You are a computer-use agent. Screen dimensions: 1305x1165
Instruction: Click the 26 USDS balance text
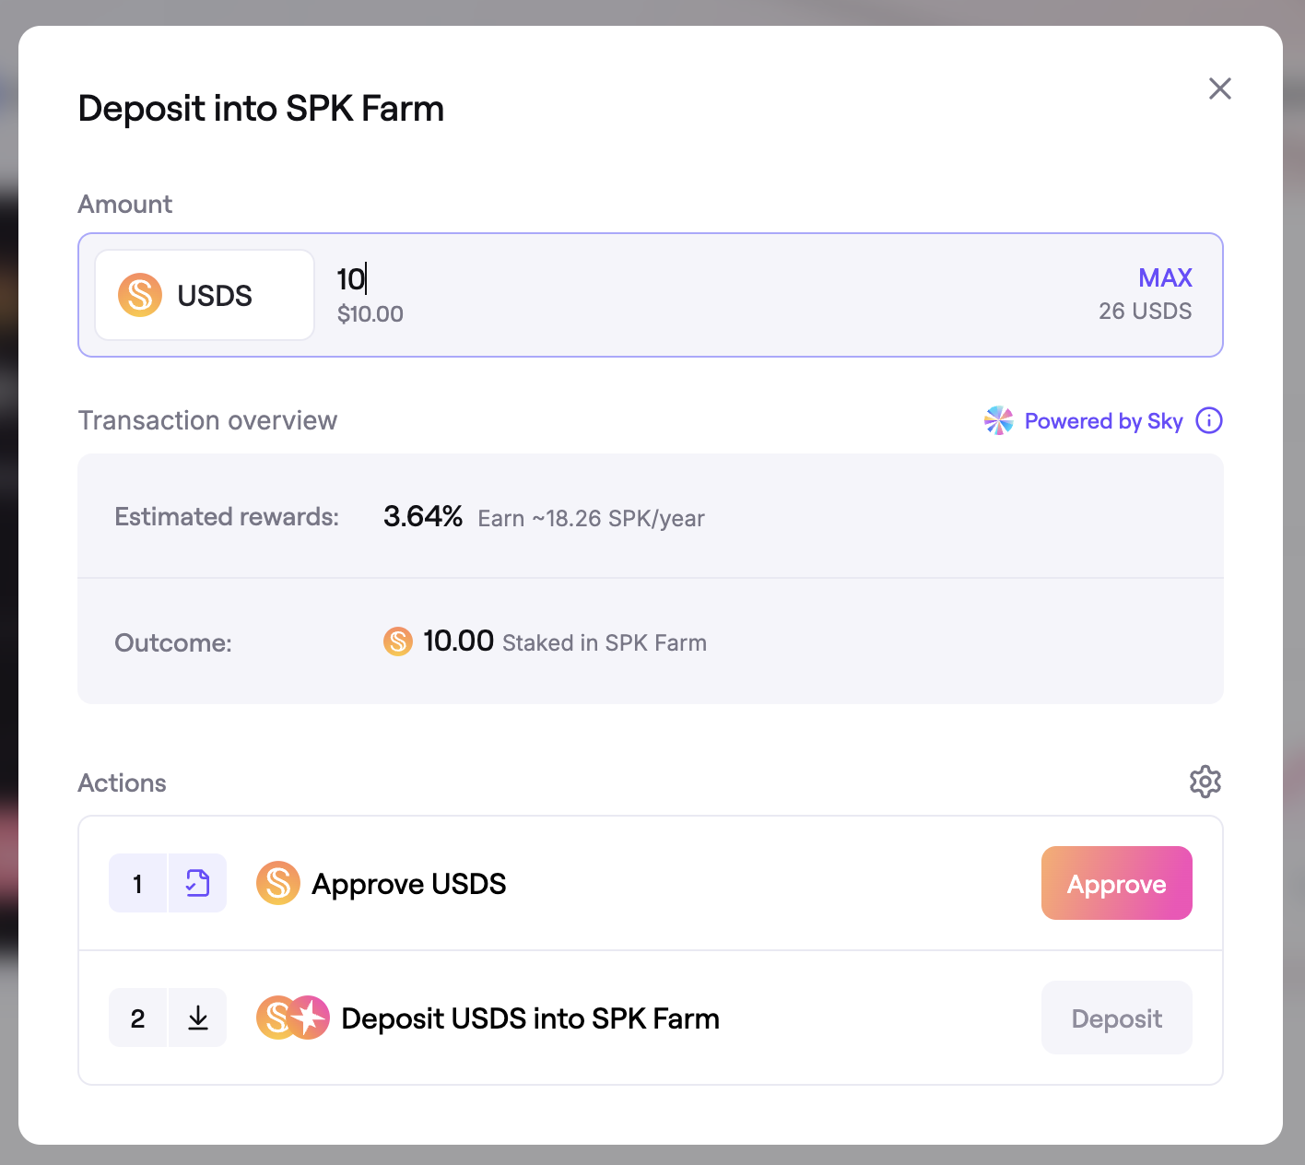(1145, 312)
